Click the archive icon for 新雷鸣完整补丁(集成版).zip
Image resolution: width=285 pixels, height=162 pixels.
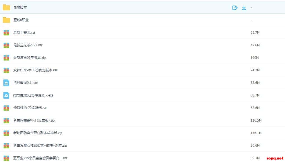click(x=6, y=120)
